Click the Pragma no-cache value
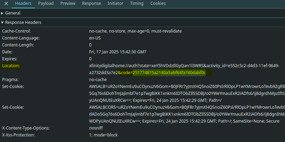The image size is (285, 142). tap(98, 80)
